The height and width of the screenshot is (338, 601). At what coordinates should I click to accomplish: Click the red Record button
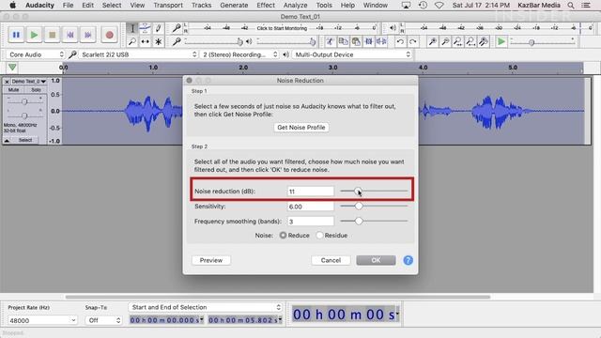point(109,35)
